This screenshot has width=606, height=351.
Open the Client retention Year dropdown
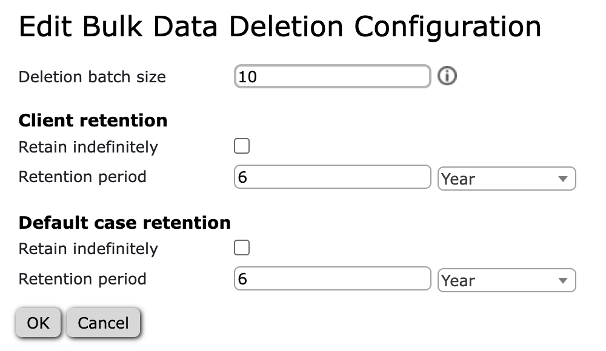pyautogui.click(x=507, y=179)
